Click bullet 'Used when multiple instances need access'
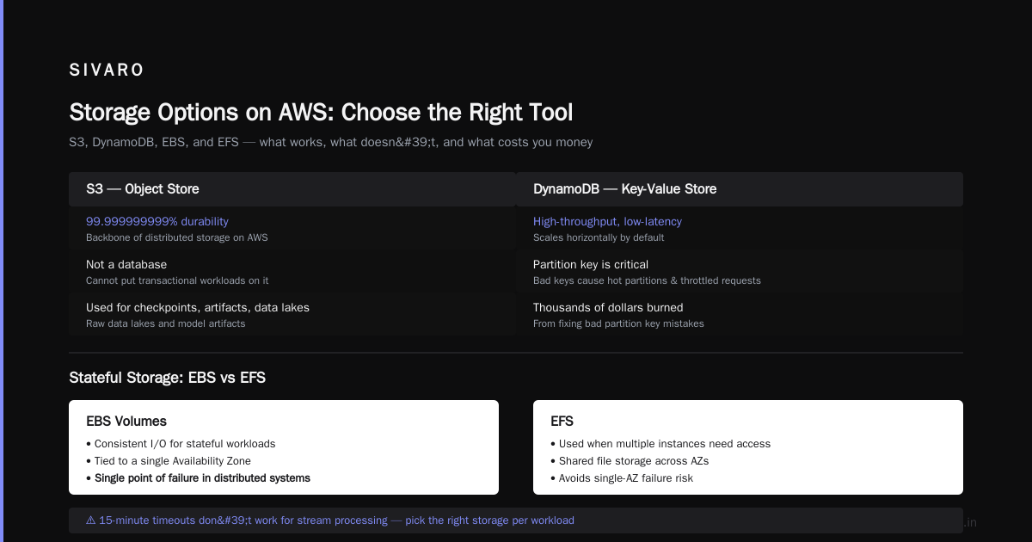This screenshot has height=542, width=1032. pos(660,444)
